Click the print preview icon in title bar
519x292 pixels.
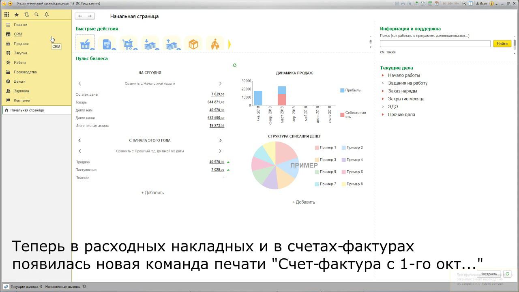click(410, 4)
